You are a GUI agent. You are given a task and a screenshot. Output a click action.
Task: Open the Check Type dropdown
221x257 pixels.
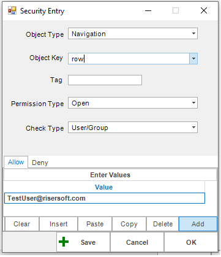[x=133, y=128]
